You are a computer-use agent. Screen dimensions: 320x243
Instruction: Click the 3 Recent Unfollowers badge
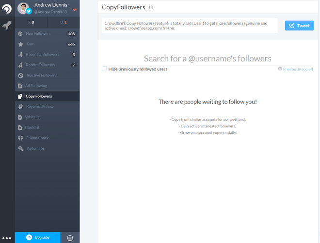74,55
